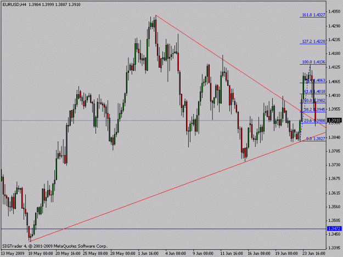Image resolution: width=343 pixels, height=257 pixels.
Task: Select the 38.2 1.3945 Fibonacci label
Action: coord(314,110)
